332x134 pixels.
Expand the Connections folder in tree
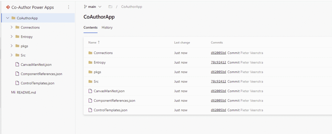12,27
